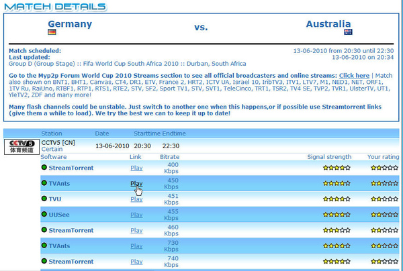Click the '13-06-2010' date in CCTV5 row

[x=112, y=146]
